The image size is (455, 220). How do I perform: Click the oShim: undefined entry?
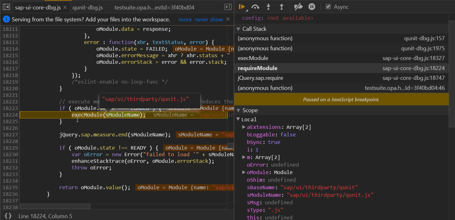[271, 180]
